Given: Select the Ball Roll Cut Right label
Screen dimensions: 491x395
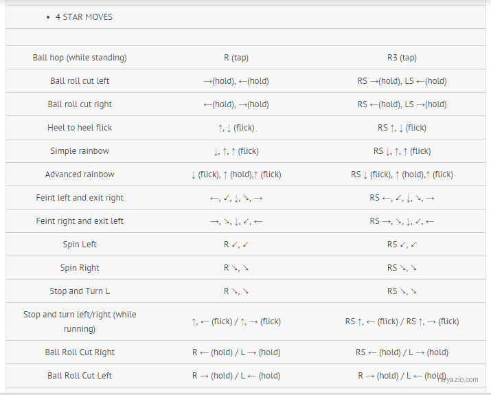Looking at the screenshot, I should pyautogui.click(x=80, y=352).
